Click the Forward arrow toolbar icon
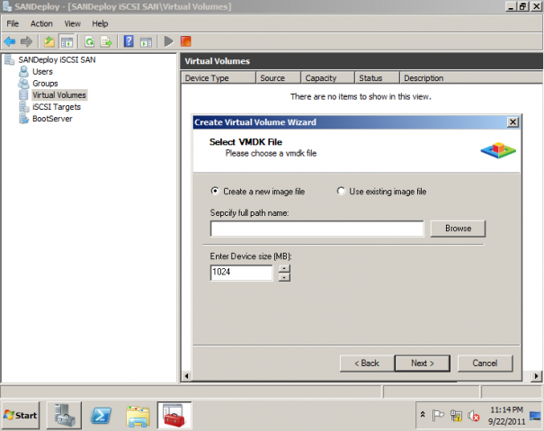Viewport: 544px width, 431px height. click(x=26, y=42)
